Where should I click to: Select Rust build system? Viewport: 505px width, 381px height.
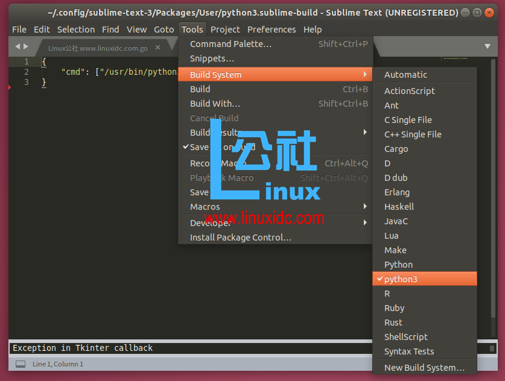point(425,323)
